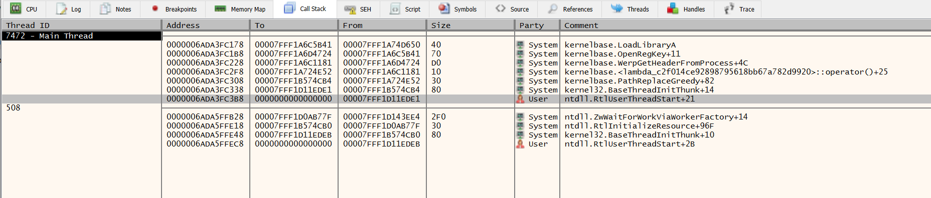Screen dimensions: 931x198
Task: Click To value 00007FFF1A6D4724
Action: [x=293, y=54]
